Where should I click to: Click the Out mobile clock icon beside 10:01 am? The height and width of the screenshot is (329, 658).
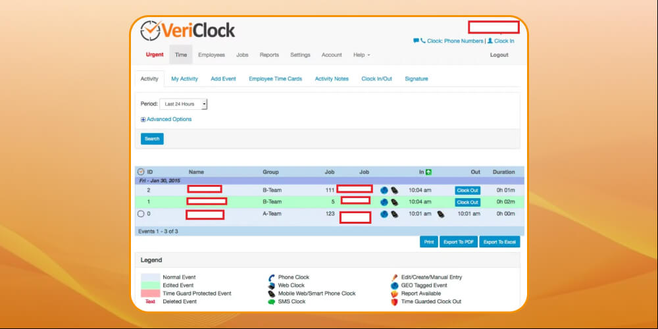click(441, 214)
